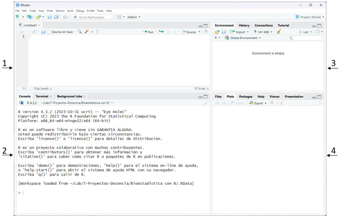Remove current plot with the red X icon
339x216 pixels.
click(x=272, y=103)
